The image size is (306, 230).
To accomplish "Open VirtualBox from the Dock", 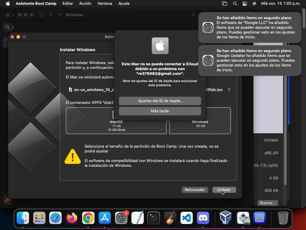I will [226, 217].
